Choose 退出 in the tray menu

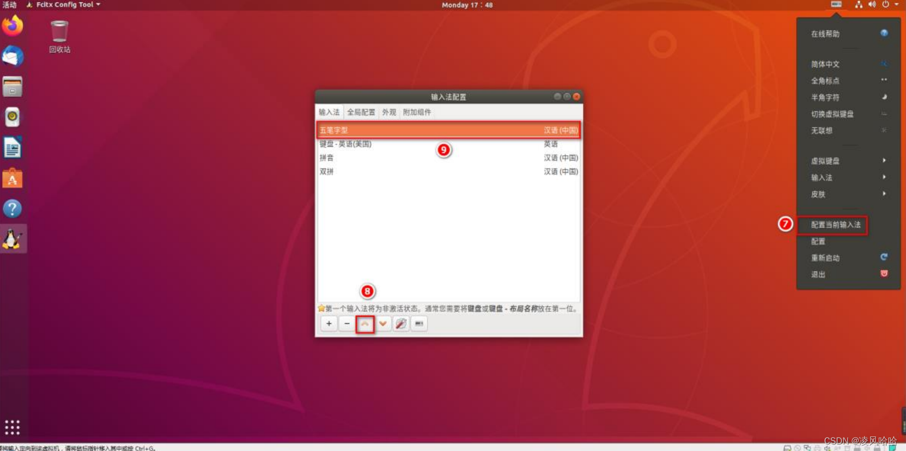(x=848, y=274)
